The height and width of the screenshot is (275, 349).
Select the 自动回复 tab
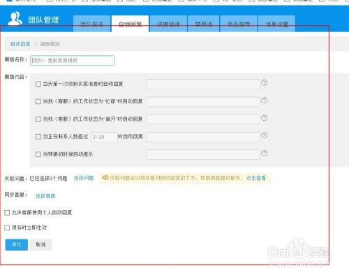pyautogui.click(x=130, y=24)
